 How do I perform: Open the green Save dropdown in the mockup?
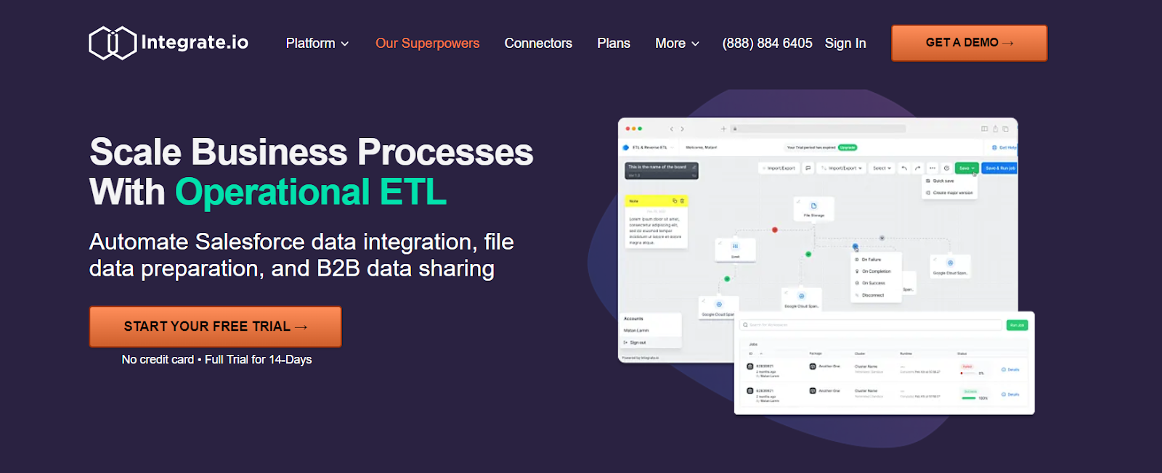(967, 168)
